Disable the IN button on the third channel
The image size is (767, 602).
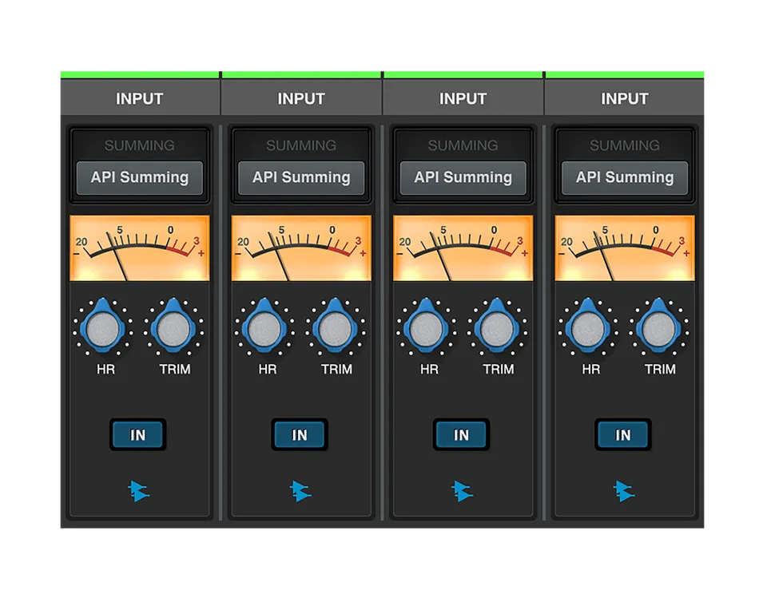[x=461, y=434]
